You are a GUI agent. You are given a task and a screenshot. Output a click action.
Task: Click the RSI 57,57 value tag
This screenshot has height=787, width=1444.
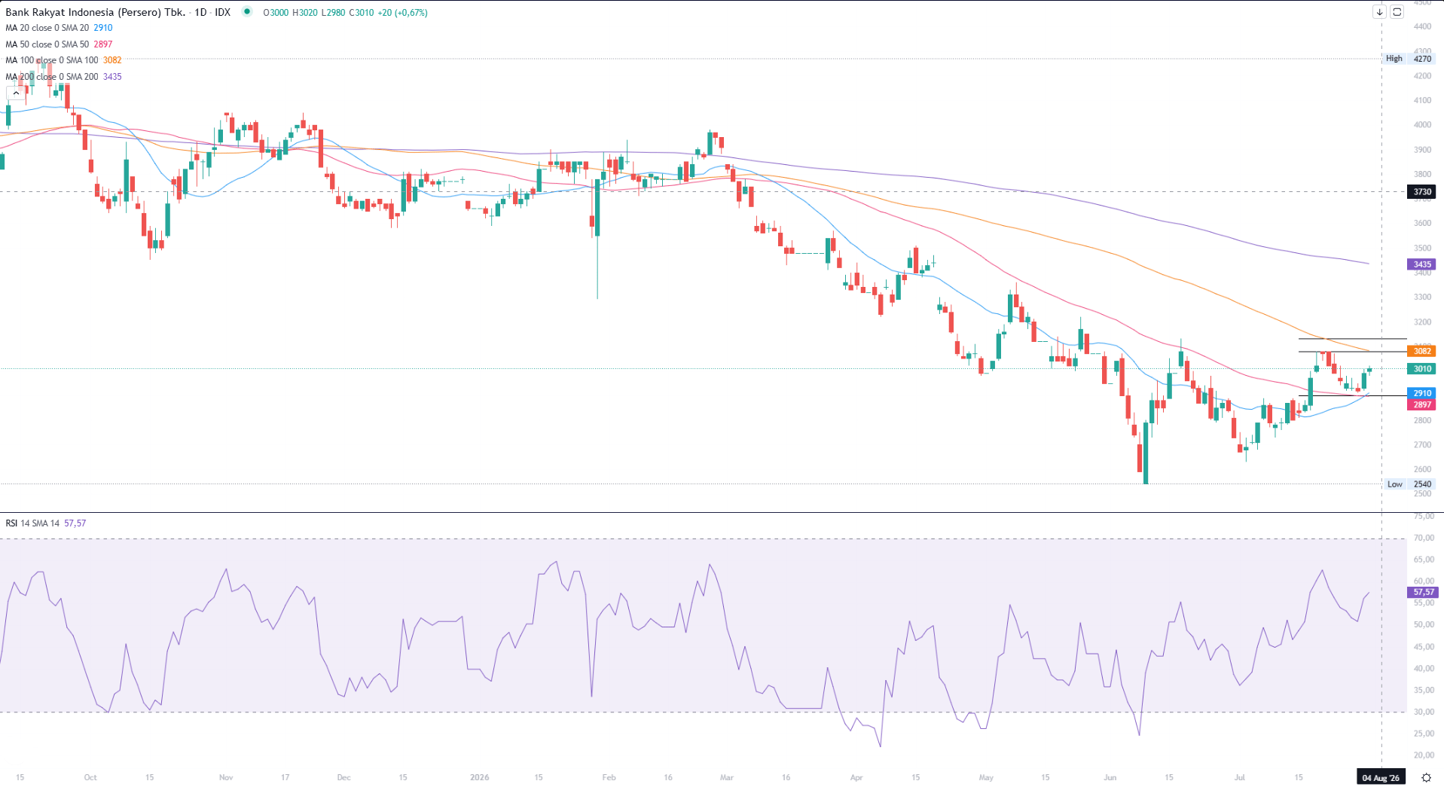1424,593
